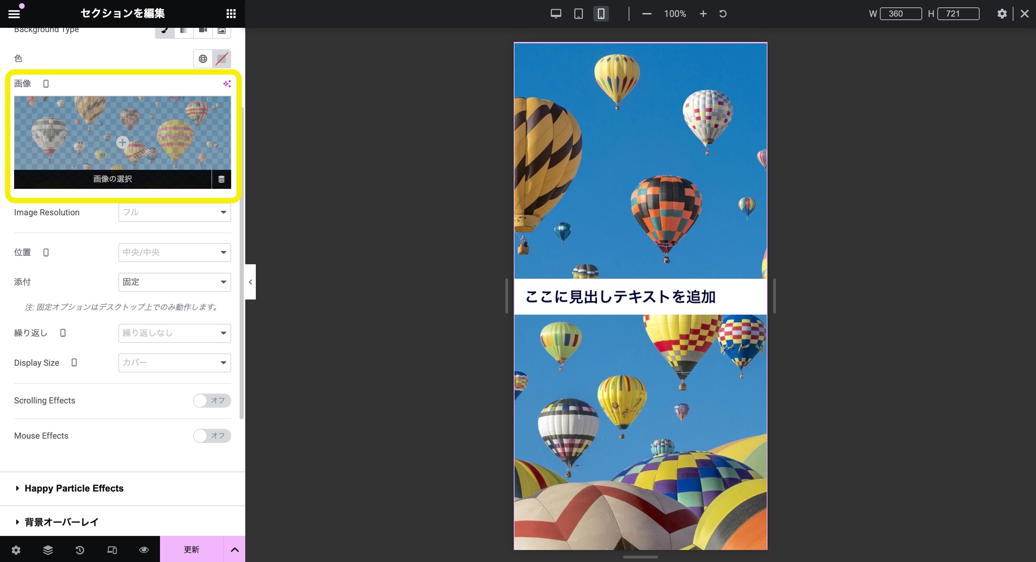This screenshot has height=562, width=1036.
Task: Switch to tablet preview mode
Action: (578, 14)
